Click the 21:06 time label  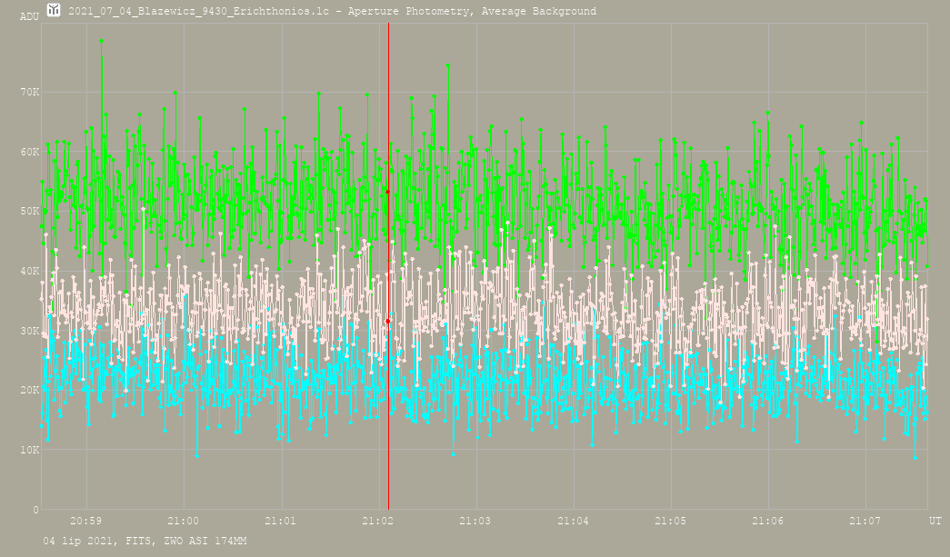pyautogui.click(x=768, y=521)
